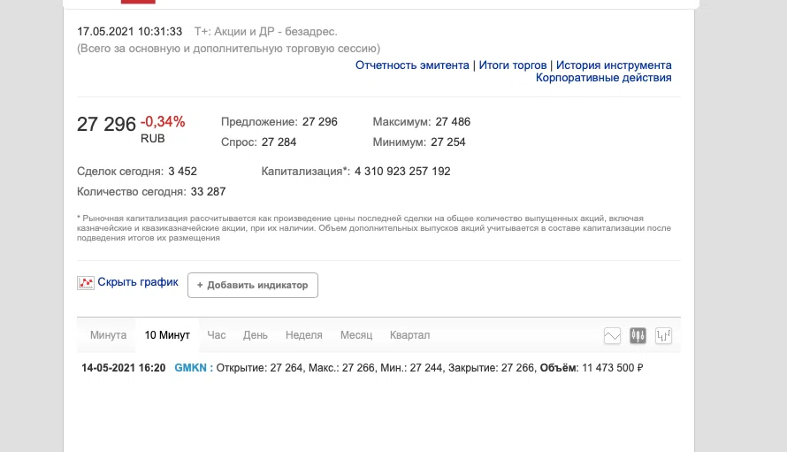Screen dimensions: 787x452
Task: Select candlestick chart type icon
Action: 638,335
